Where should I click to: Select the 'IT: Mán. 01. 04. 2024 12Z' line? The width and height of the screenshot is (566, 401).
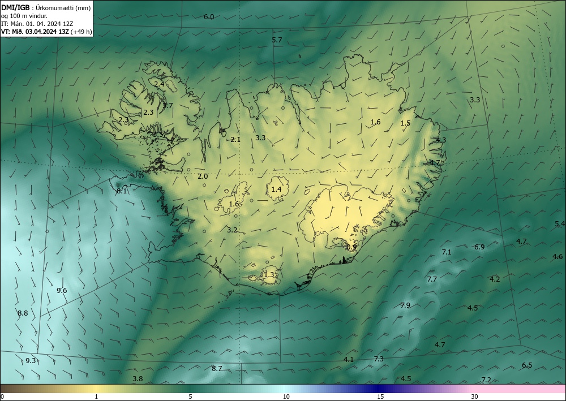coord(37,24)
